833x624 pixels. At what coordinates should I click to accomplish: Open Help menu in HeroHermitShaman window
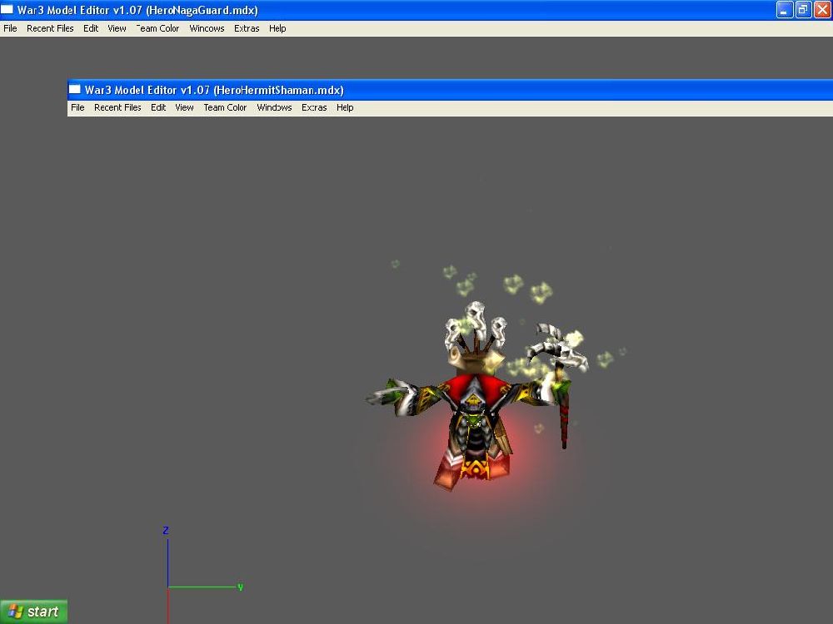(x=345, y=107)
